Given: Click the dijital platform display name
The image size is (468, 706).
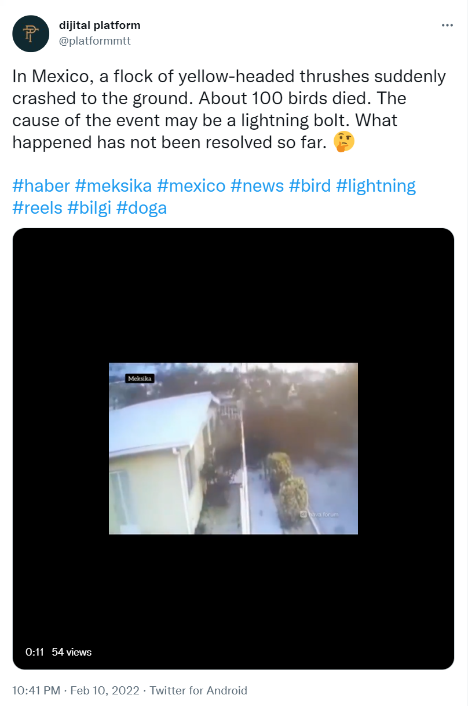Looking at the screenshot, I should point(100,25).
